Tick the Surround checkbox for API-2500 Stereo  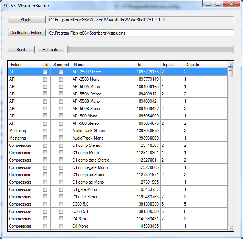point(61,72)
